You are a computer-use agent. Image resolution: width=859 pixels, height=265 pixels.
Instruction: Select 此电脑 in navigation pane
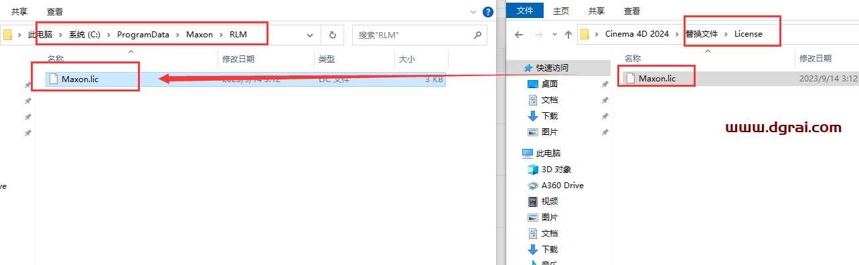(548, 154)
